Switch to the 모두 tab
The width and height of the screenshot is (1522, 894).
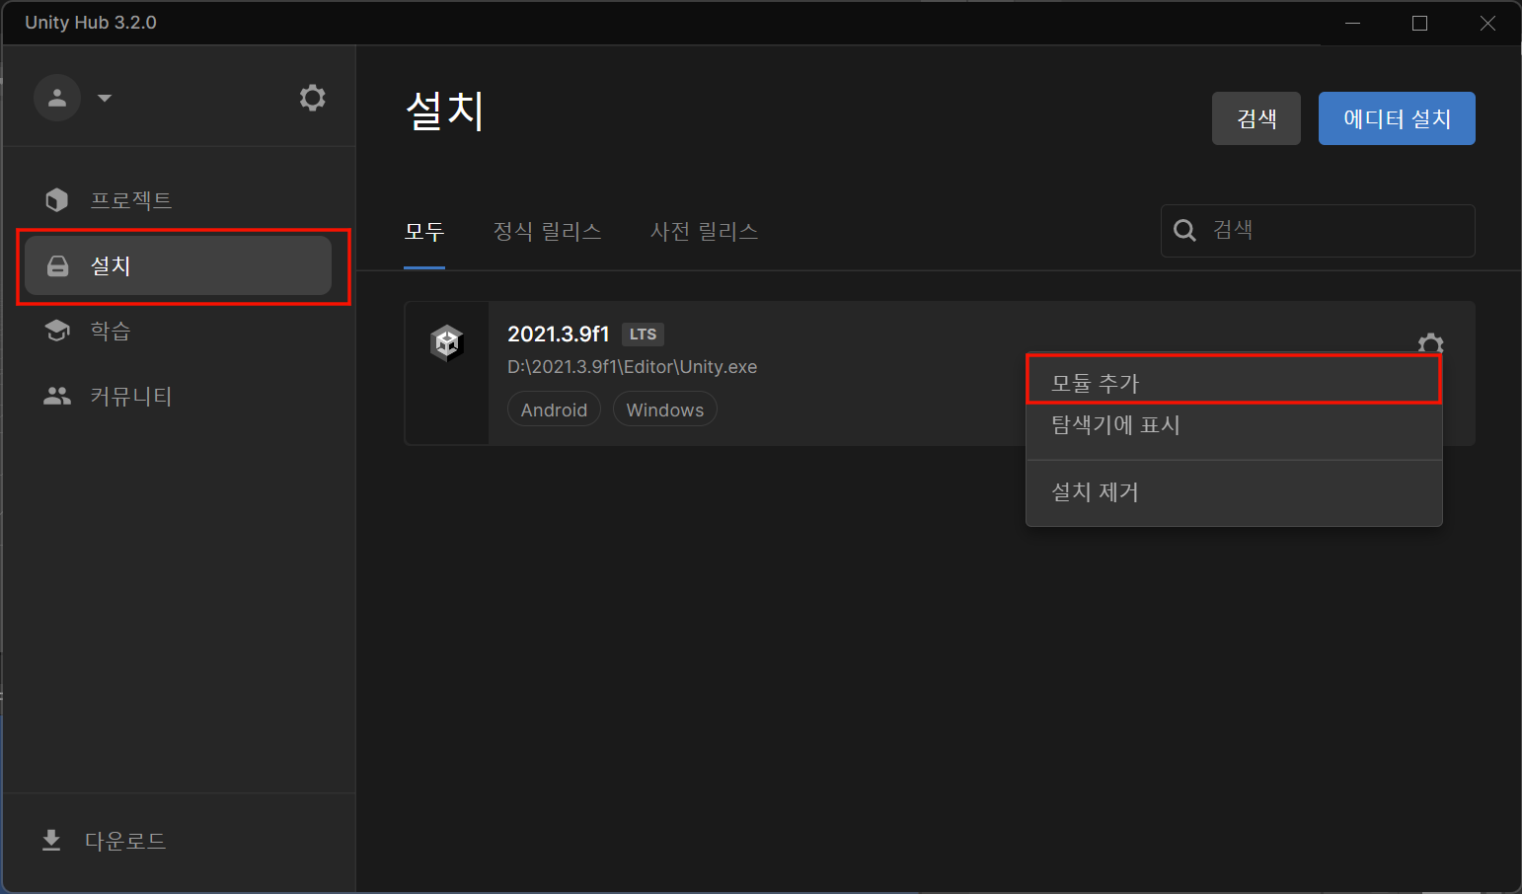(x=424, y=232)
